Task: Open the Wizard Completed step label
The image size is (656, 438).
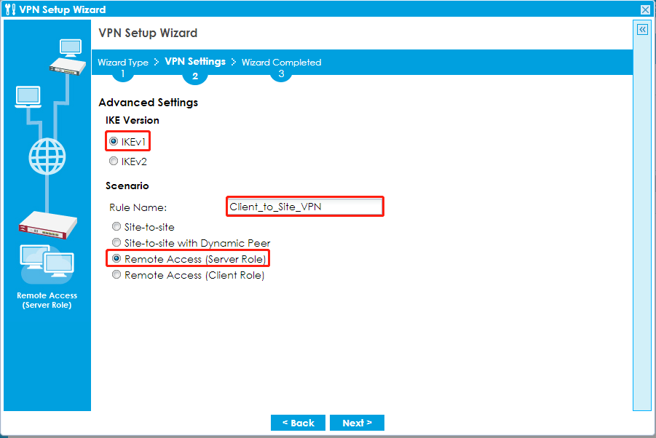Action: click(x=281, y=63)
